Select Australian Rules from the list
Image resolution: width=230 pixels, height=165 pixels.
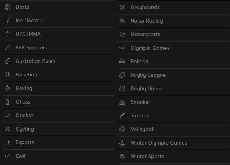pos(59,61)
